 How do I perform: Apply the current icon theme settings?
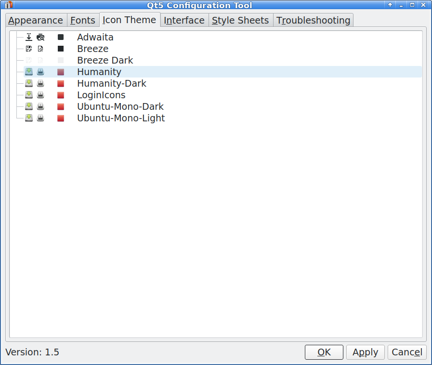coord(365,352)
